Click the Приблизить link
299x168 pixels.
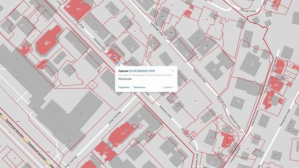[x=139, y=87]
